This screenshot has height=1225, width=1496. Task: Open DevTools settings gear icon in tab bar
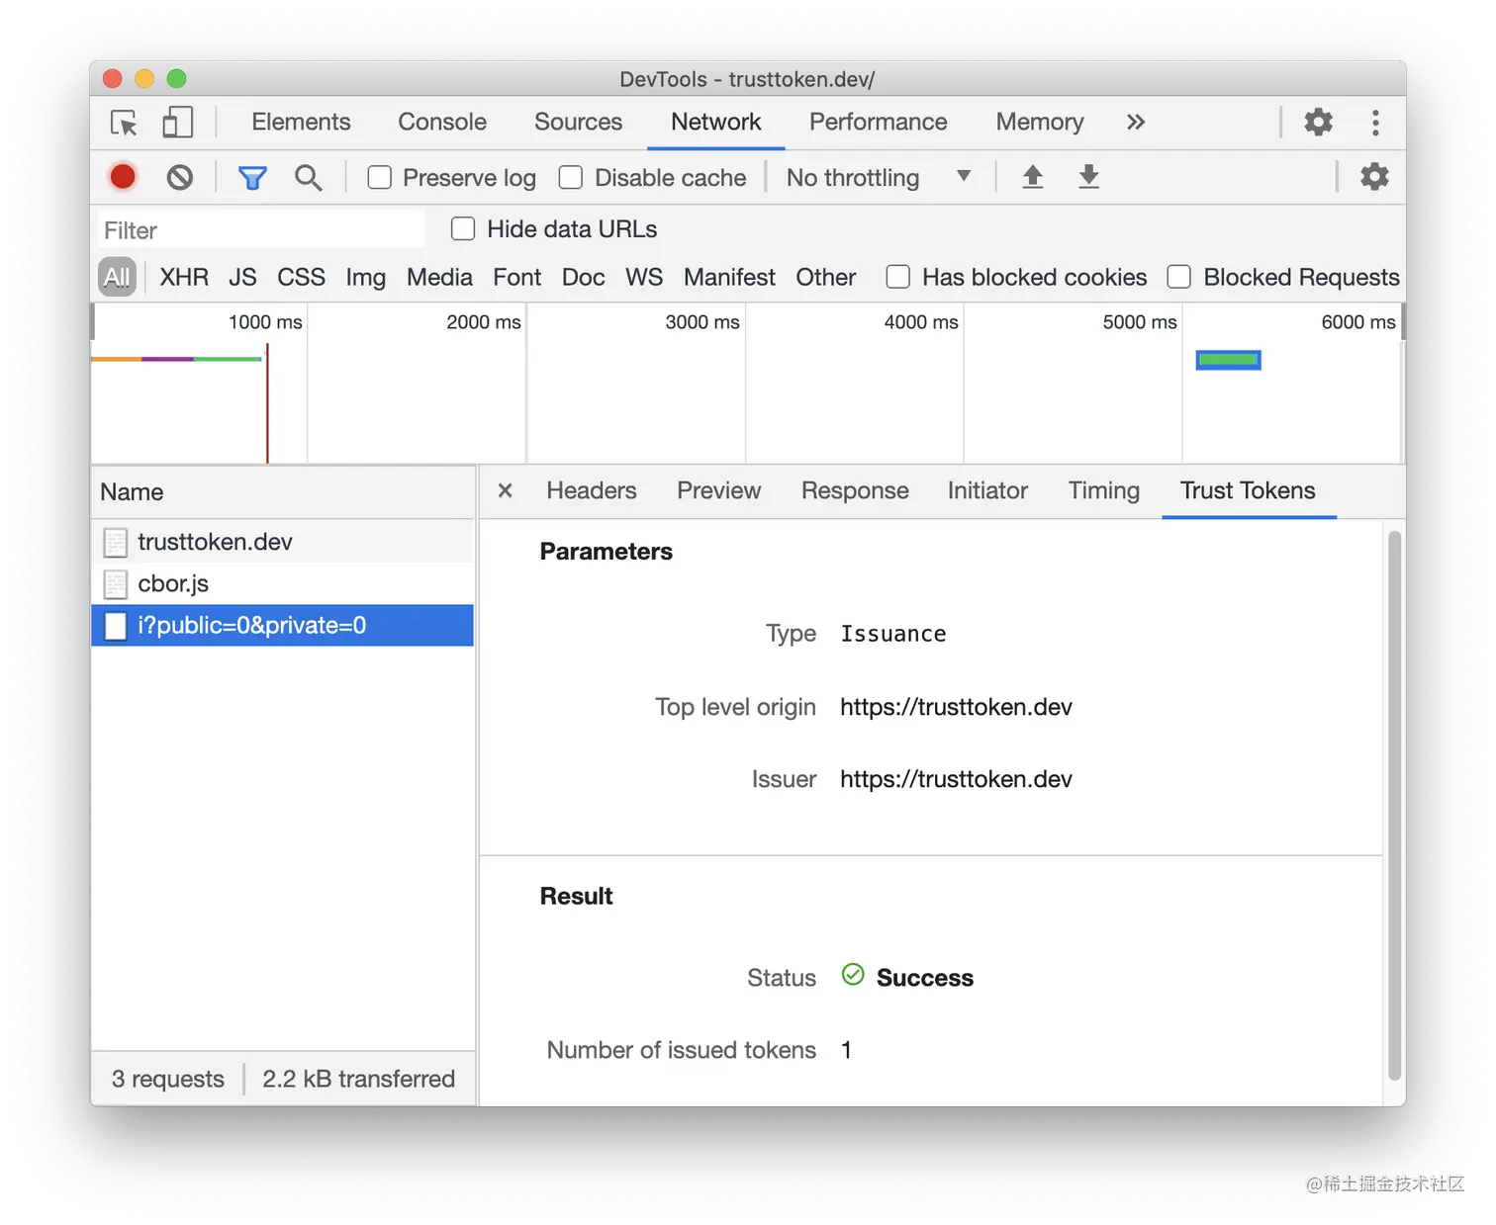(x=1318, y=123)
